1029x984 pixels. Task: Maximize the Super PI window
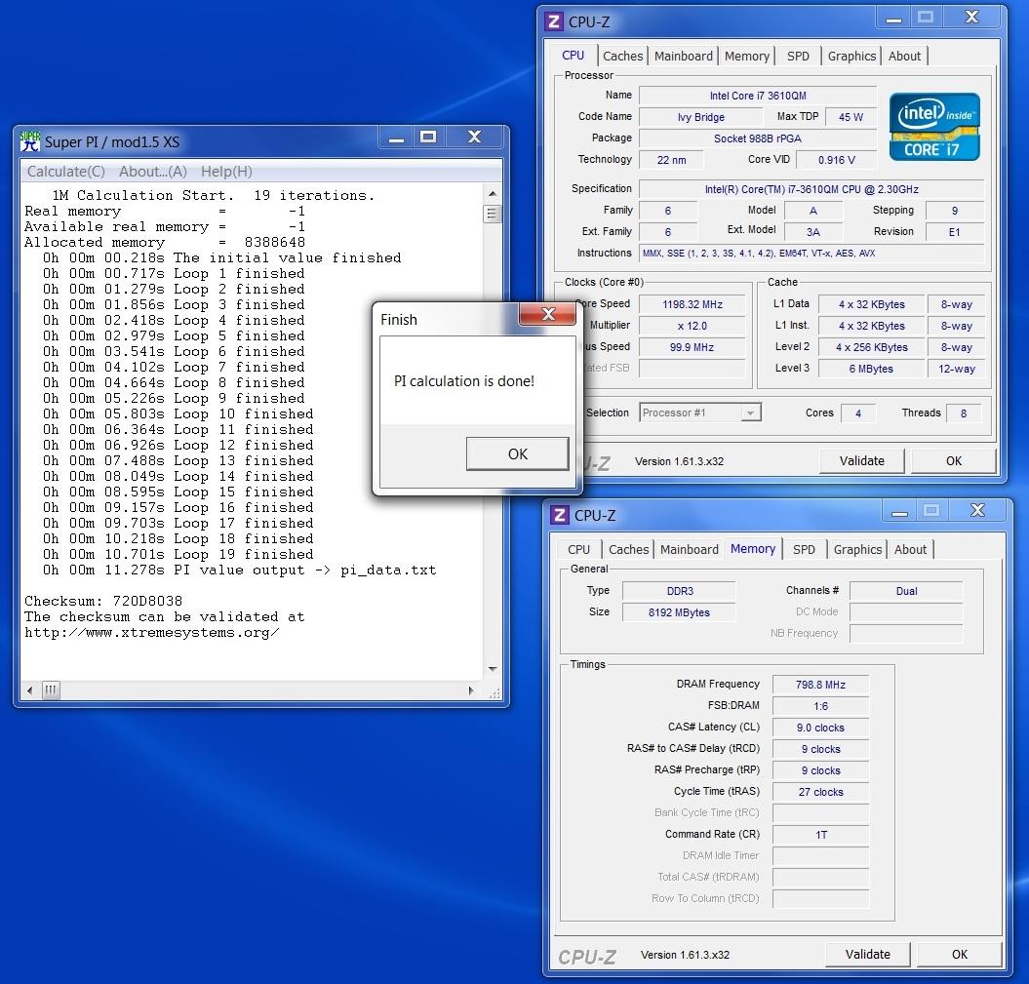[428, 138]
